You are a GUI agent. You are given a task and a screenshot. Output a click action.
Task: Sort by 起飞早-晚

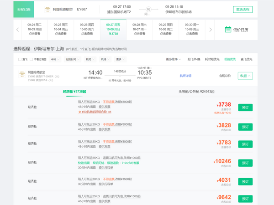click(194, 59)
